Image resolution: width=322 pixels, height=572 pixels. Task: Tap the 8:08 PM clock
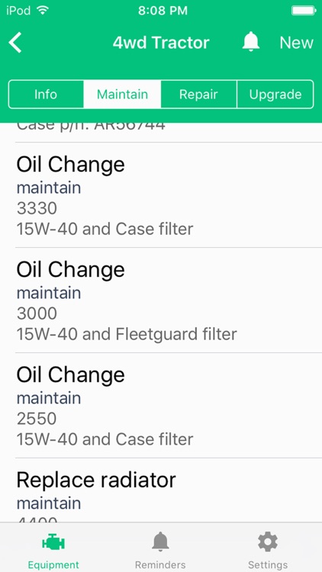pyautogui.click(x=163, y=11)
